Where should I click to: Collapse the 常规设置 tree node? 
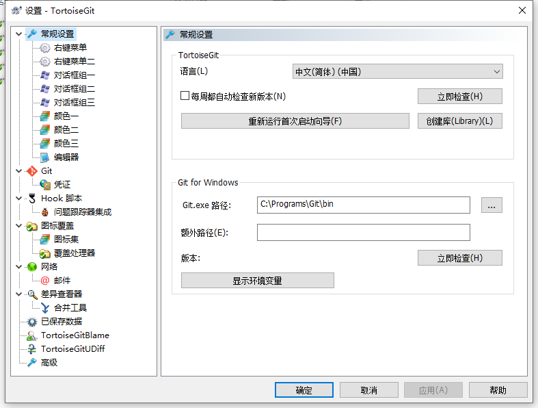pos(19,34)
